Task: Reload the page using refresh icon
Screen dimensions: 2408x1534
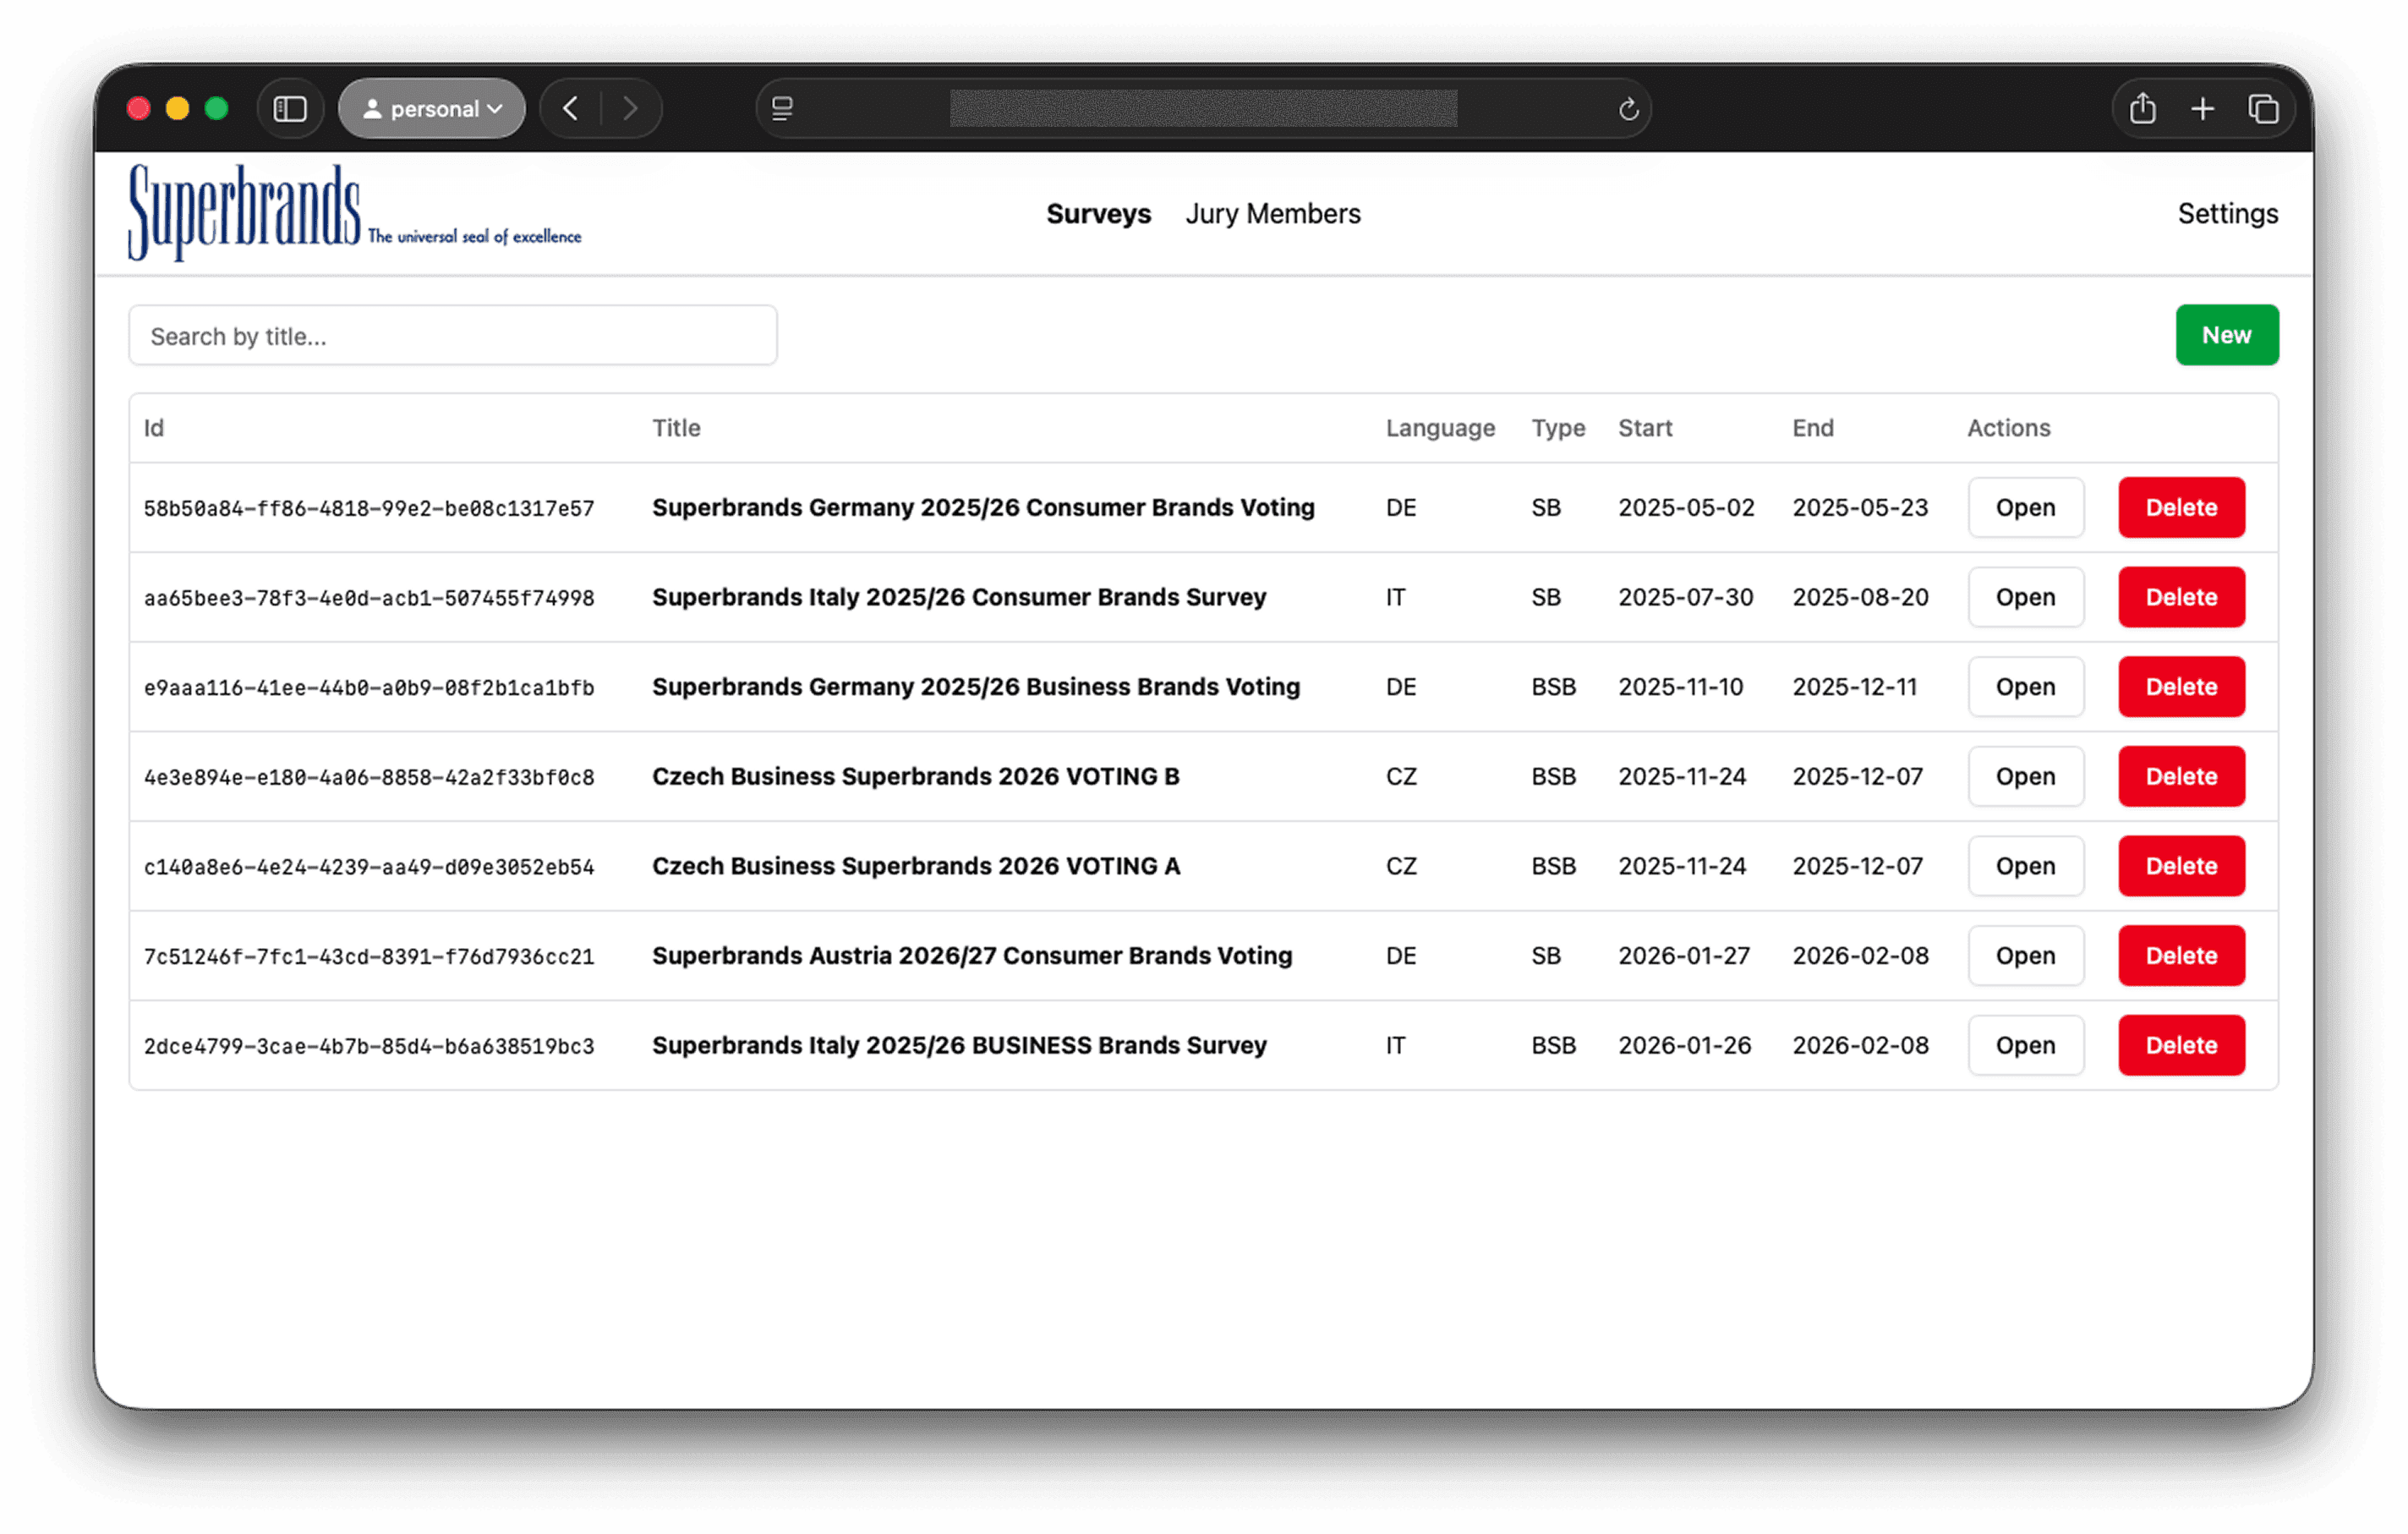Action: [x=1628, y=108]
